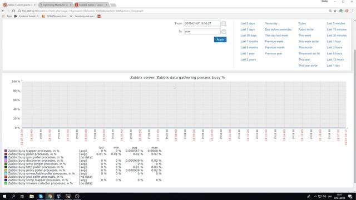Click the page vertical scrollbar thumb
The height and width of the screenshot is (200, 356).
(x=355, y=116)
